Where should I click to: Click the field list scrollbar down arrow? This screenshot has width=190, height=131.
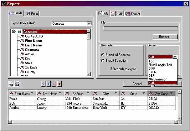[x=89, y=74]
